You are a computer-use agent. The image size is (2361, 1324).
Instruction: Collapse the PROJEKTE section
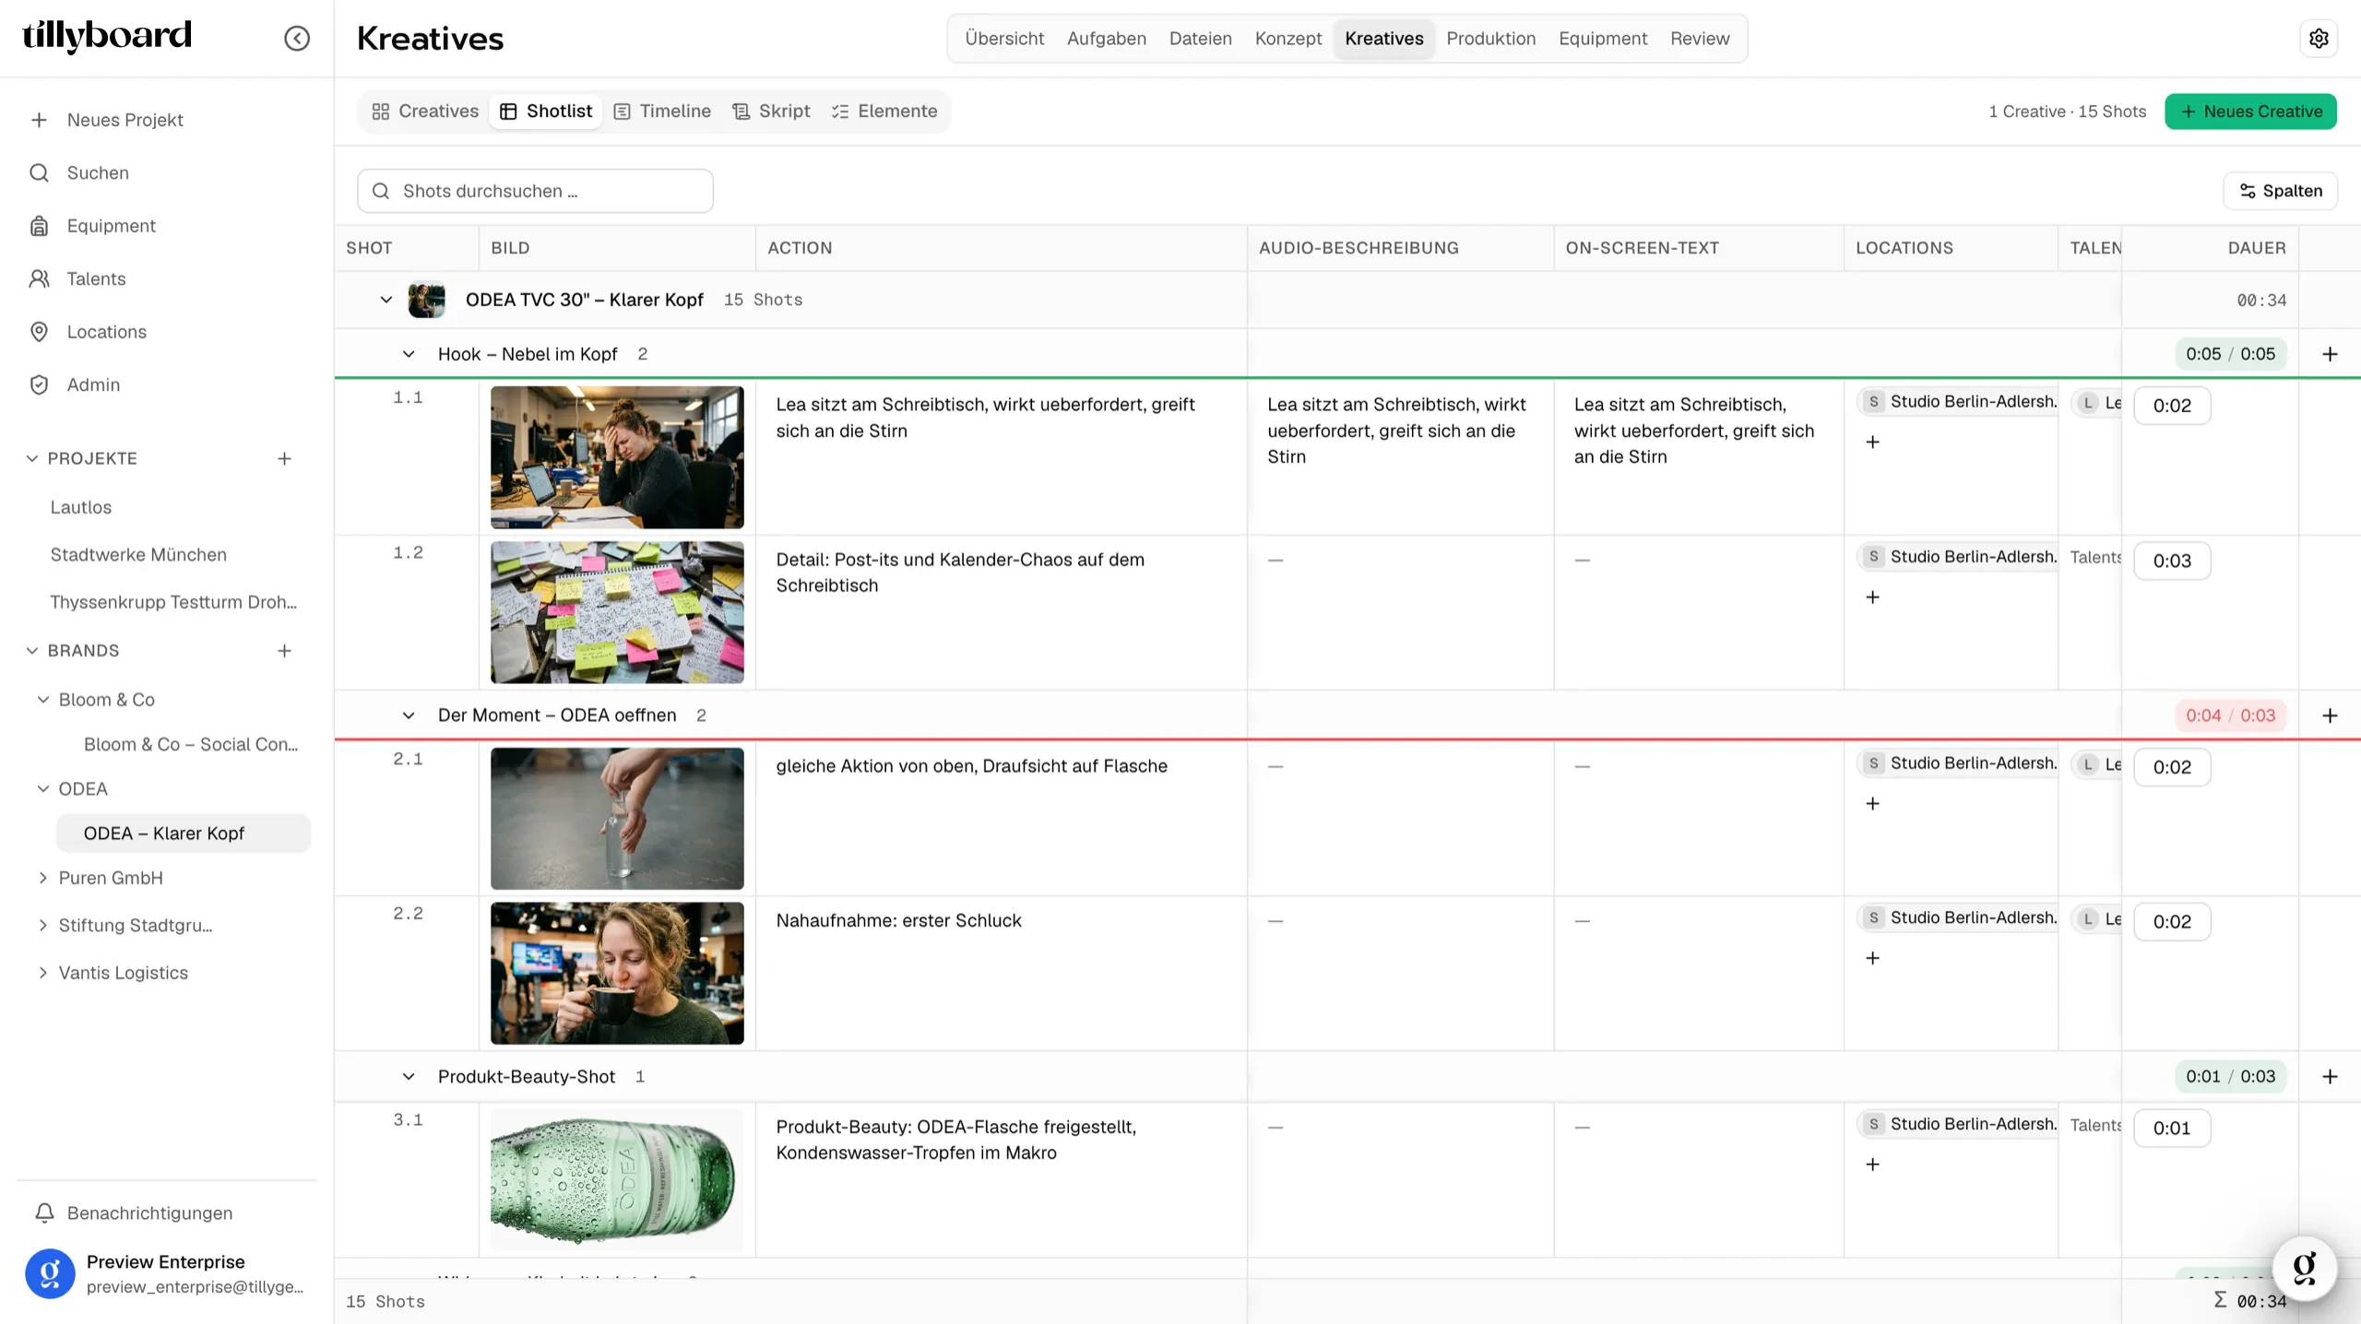pos(32,458)
